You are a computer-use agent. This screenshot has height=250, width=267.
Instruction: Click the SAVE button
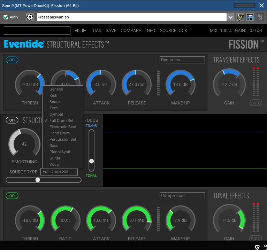click(x=111, y=30)
